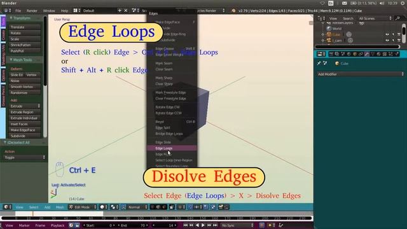The height and width of the screenshot is (229, 407).
Task: Click the Subdivide button in tool shelf
Action: pos(25,135)
